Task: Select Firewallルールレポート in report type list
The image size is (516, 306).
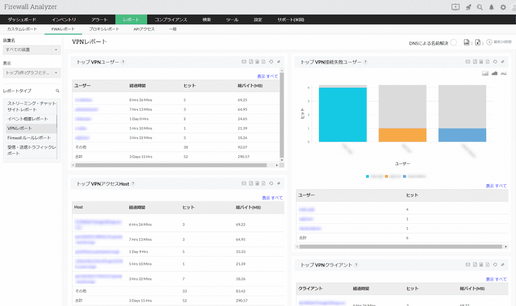Action: point(29,138)
